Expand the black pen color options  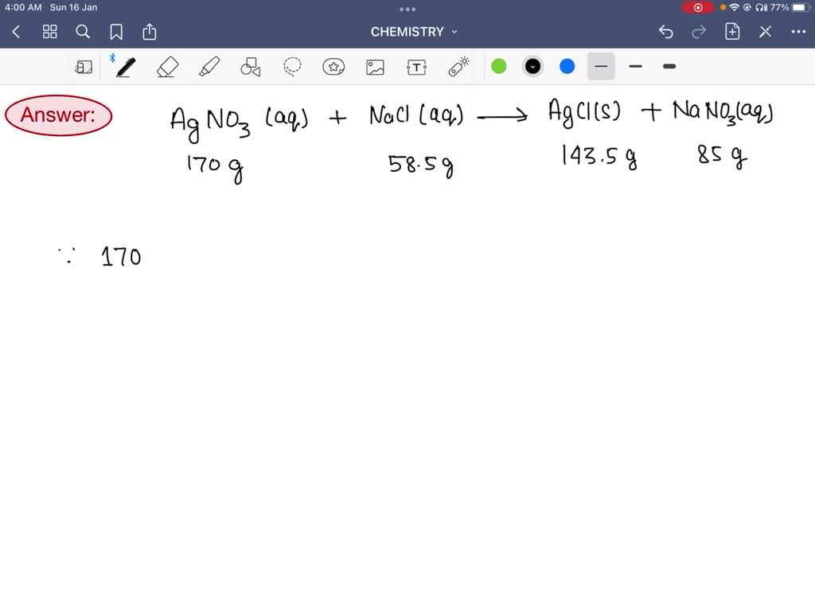[532, 67]
